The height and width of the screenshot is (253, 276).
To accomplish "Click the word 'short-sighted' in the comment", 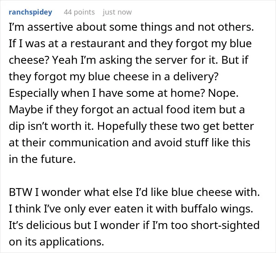I will coord(225,225).
